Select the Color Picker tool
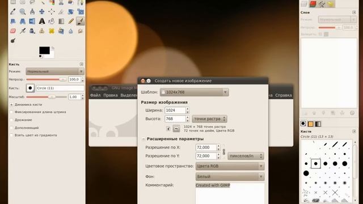Screen dimensions: 363x204 click(x=13, y=11)
